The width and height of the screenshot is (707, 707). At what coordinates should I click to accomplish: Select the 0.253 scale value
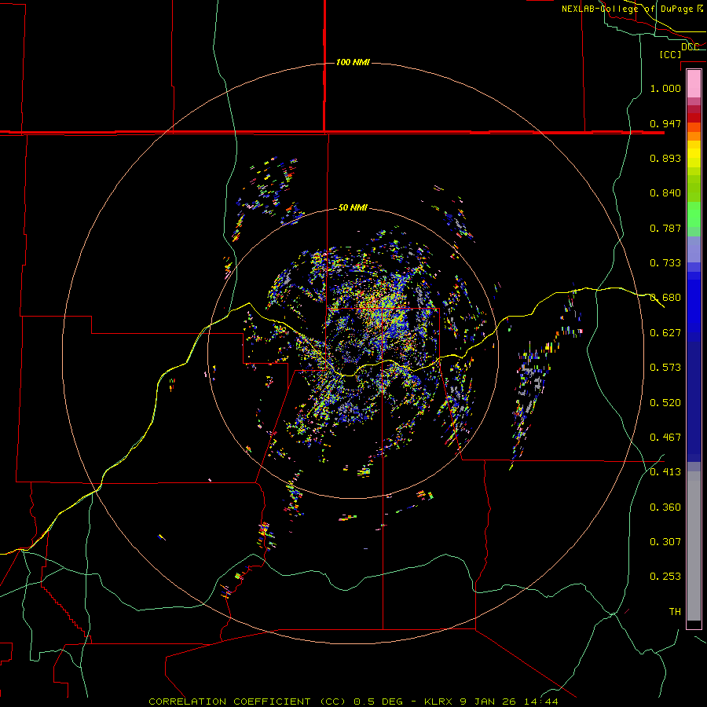665,577
